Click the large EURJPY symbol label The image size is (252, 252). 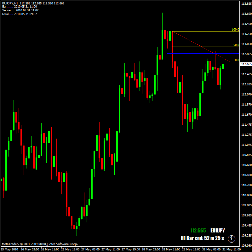click(x=218, y=231)
